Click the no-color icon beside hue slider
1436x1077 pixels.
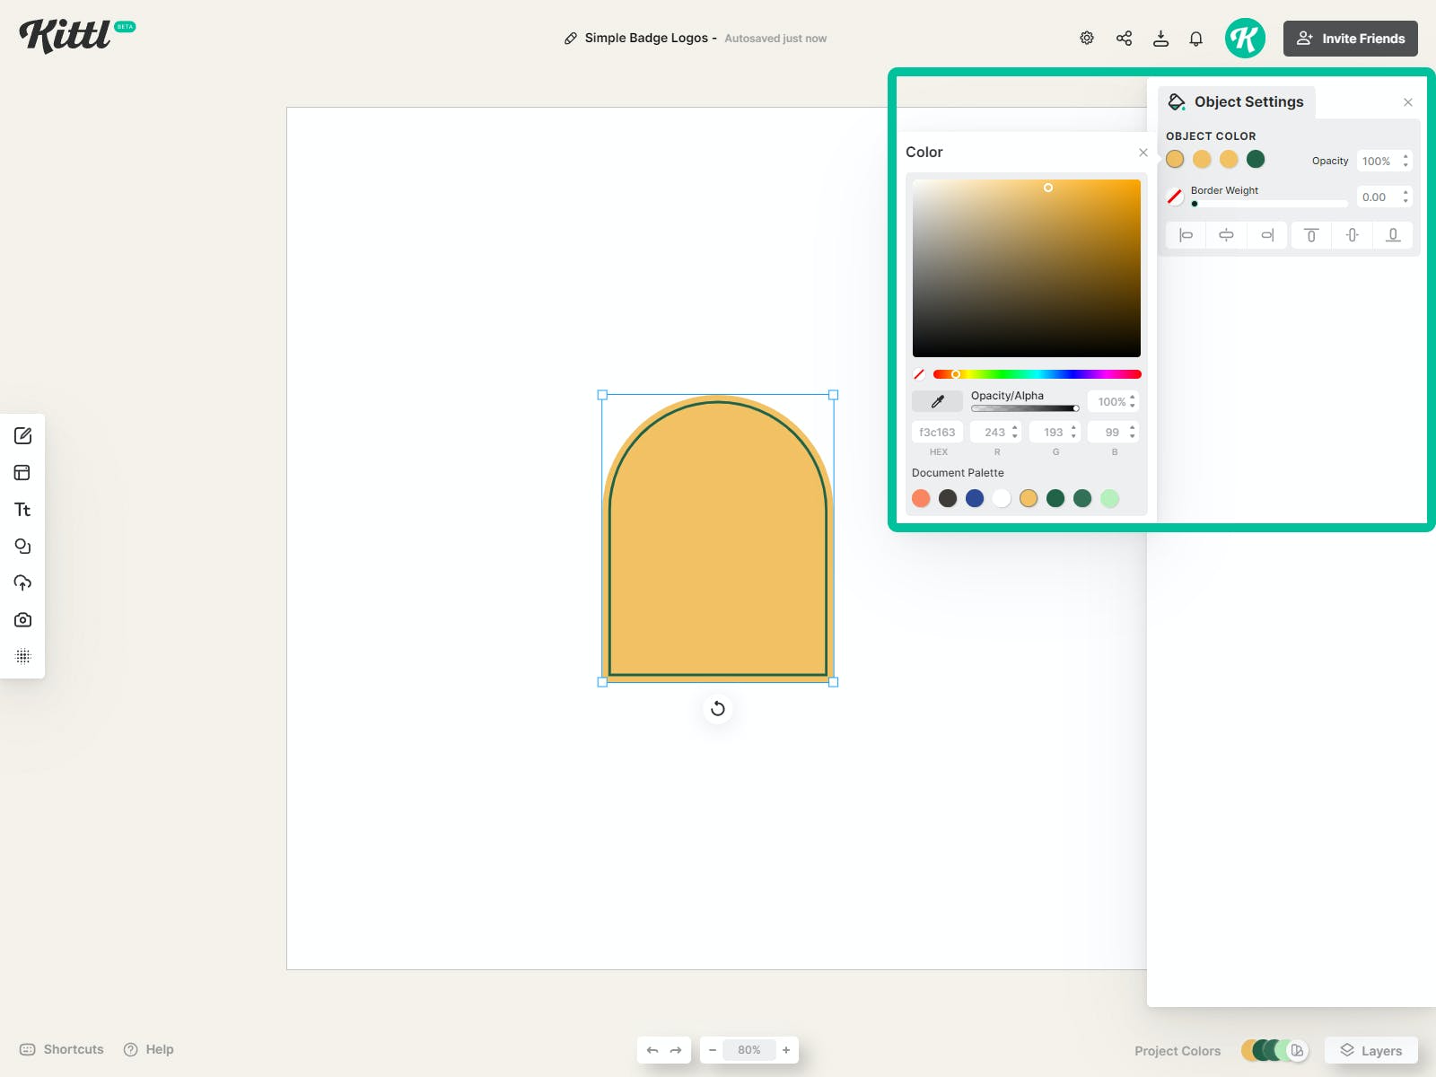point(919,374)
